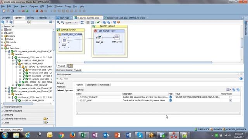Open the zoom percentage 100% dropdown
The width and height of the screenshot is (248, 139).
click(x=76, y=22)
